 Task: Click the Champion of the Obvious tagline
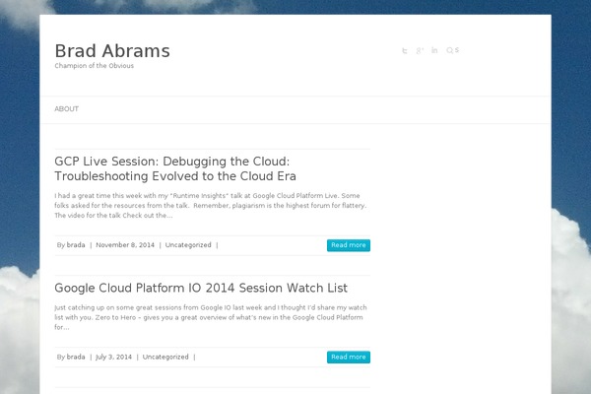pos(94,66)
